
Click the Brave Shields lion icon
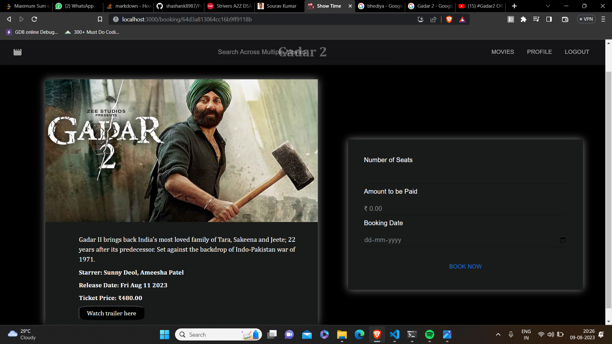pos(449,19)
